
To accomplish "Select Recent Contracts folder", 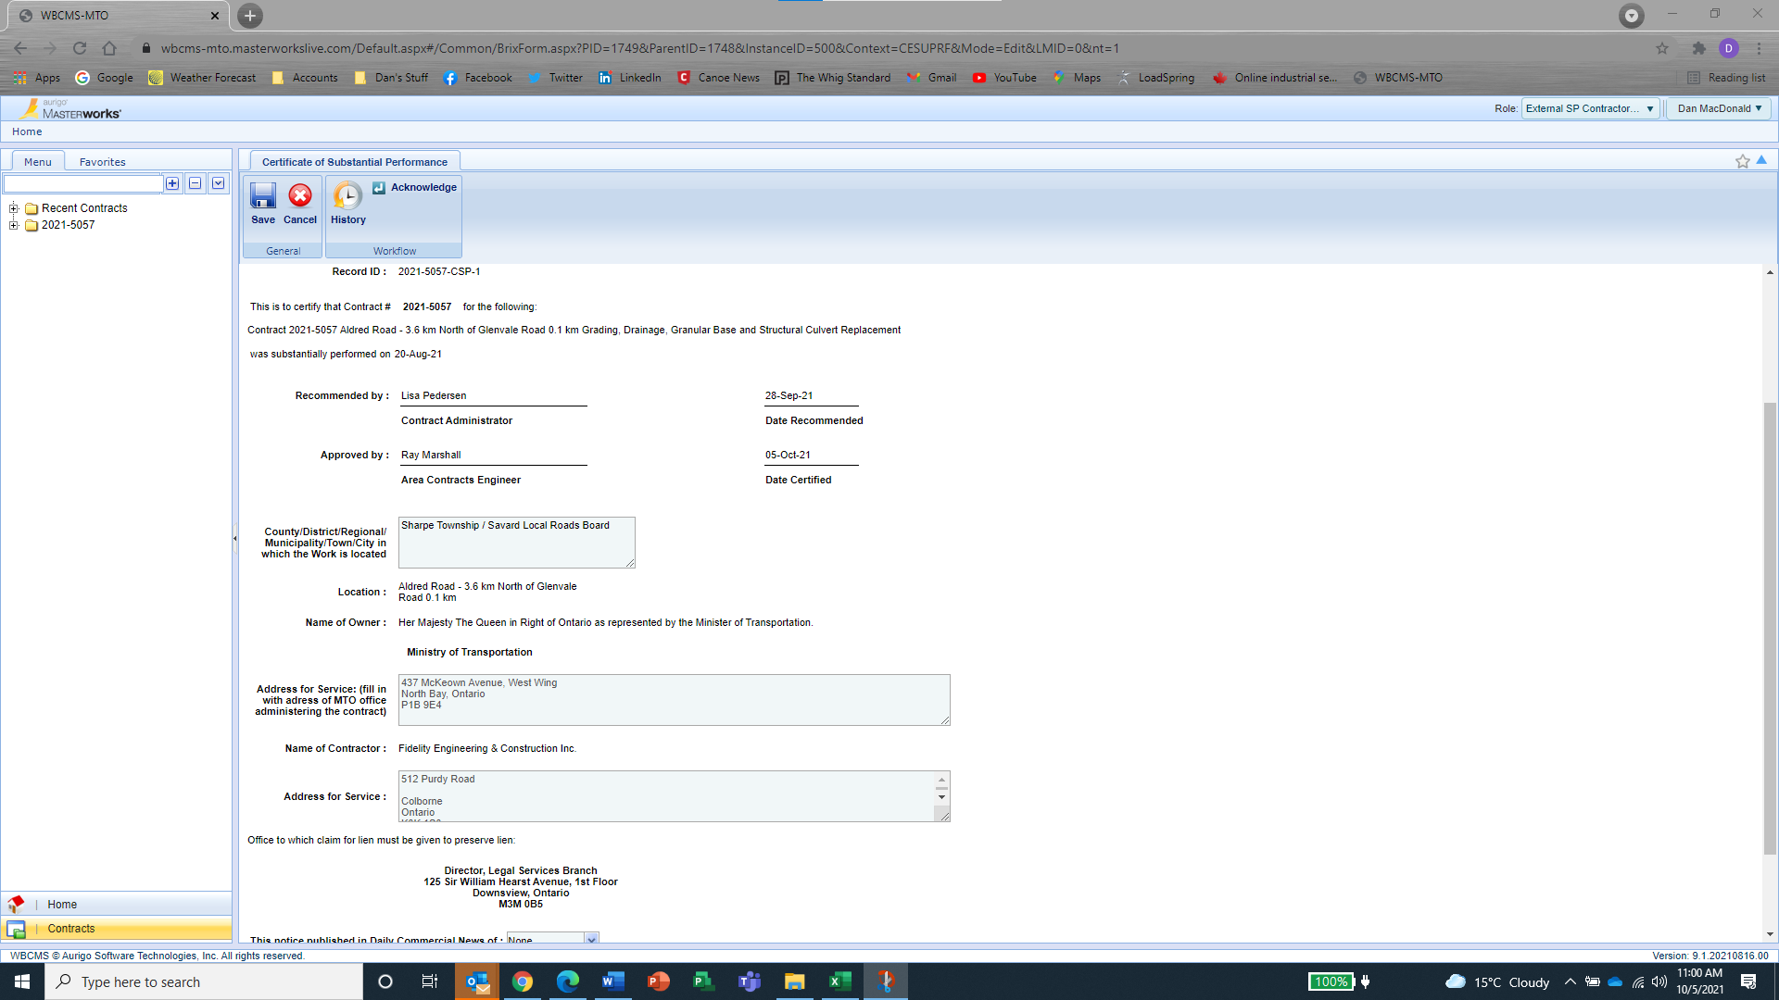I will pyautogui.click(x=84, y=208).
